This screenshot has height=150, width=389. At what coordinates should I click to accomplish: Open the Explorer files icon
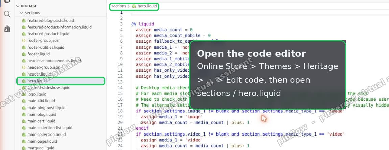(x=7, y=1)
